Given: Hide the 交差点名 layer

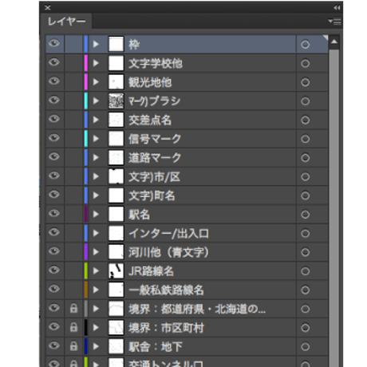Looking at the screenshot, I should click(54, 119).
